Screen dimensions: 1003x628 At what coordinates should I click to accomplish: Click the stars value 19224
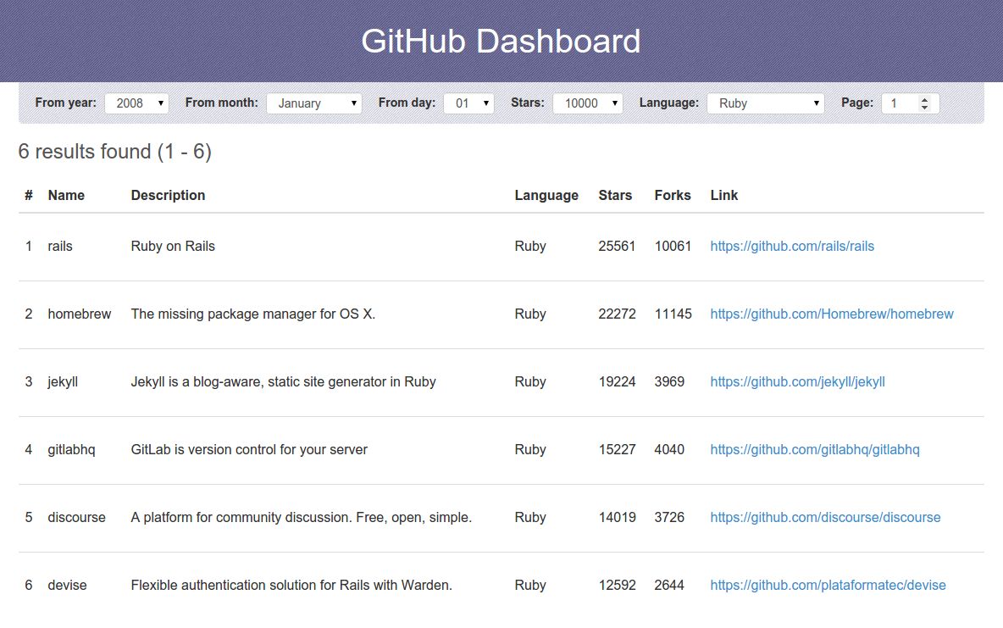point(618,382)
